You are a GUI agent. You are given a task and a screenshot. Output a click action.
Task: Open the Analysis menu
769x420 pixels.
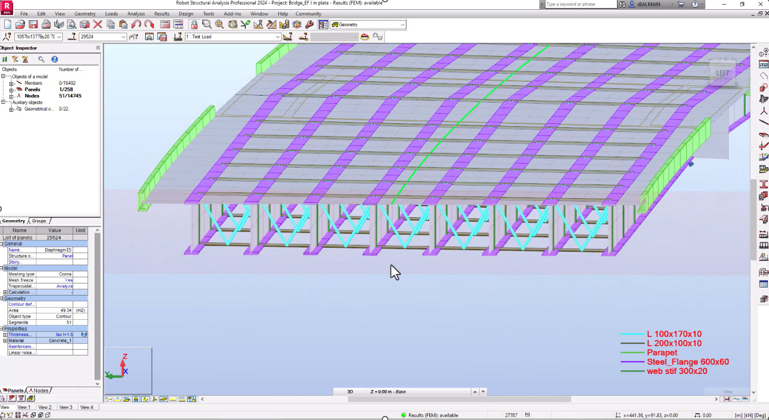pos(136,13)
